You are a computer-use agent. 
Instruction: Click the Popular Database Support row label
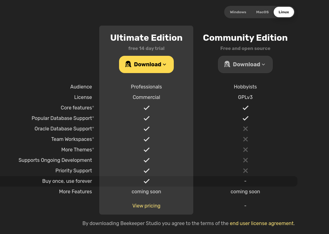pyautogui.click(x=62, y=118)
